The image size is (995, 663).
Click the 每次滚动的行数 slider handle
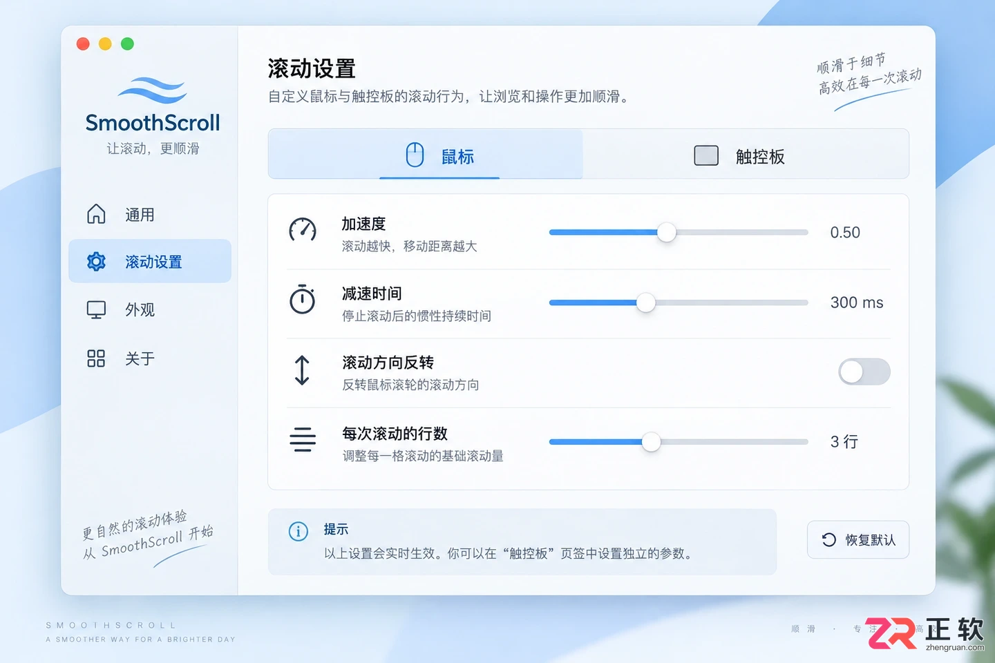click(x=651, y=442)
